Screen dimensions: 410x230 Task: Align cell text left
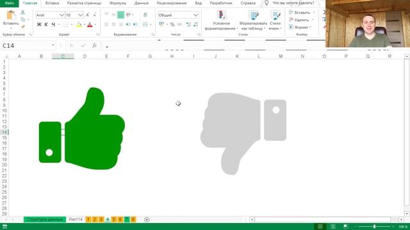(x=106, y=24)
